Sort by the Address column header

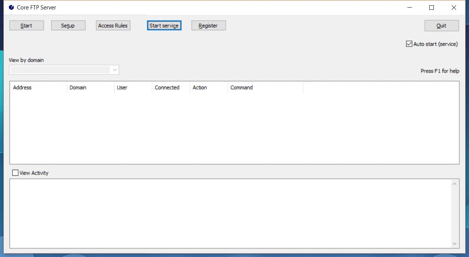[x=38, y=87]
